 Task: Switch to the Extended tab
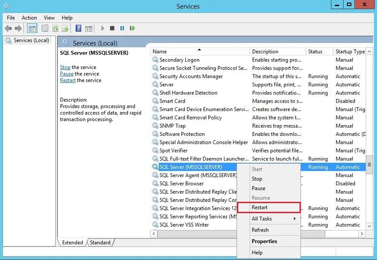(x=72, y=243)
